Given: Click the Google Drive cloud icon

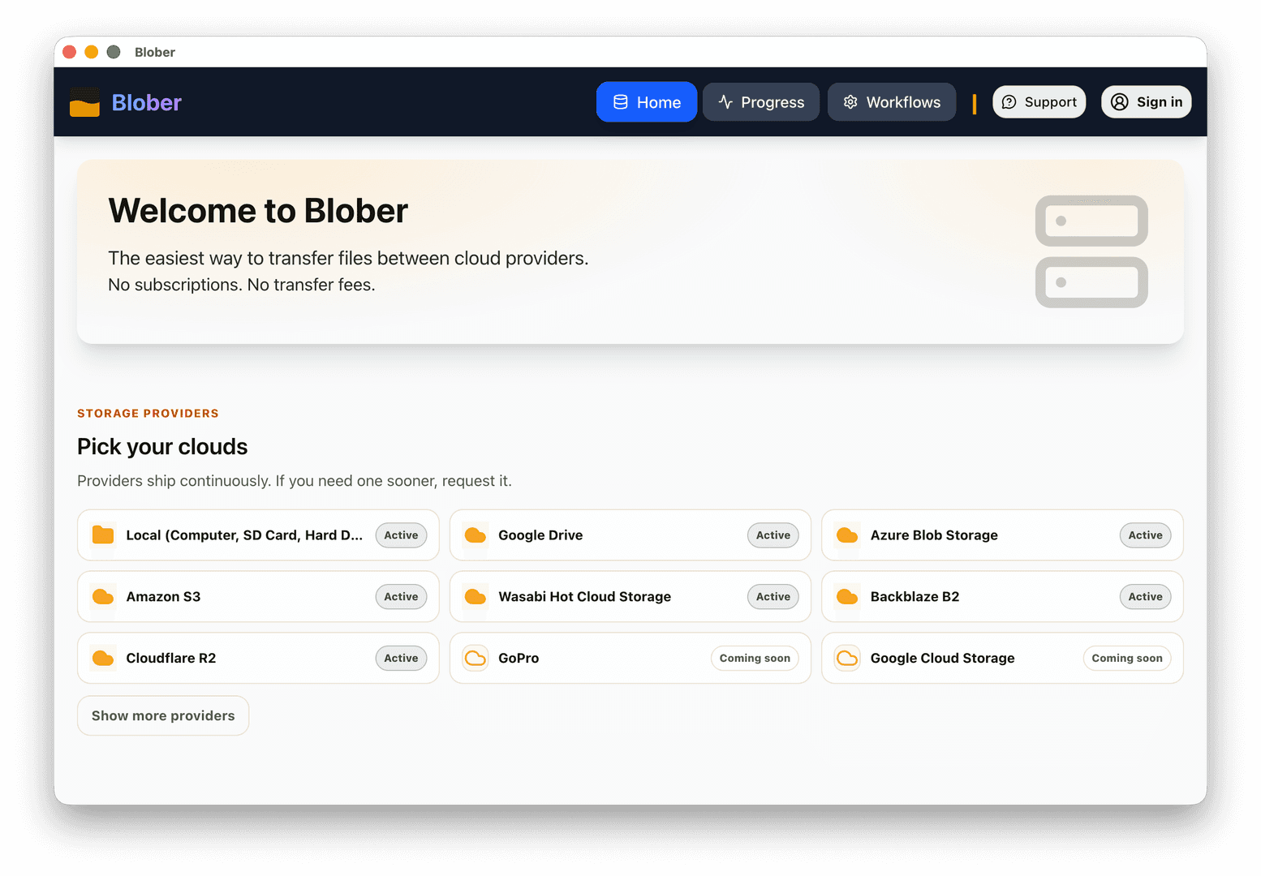Looking at the screenshot, I should pyautogui.click(x=475, y=535).
